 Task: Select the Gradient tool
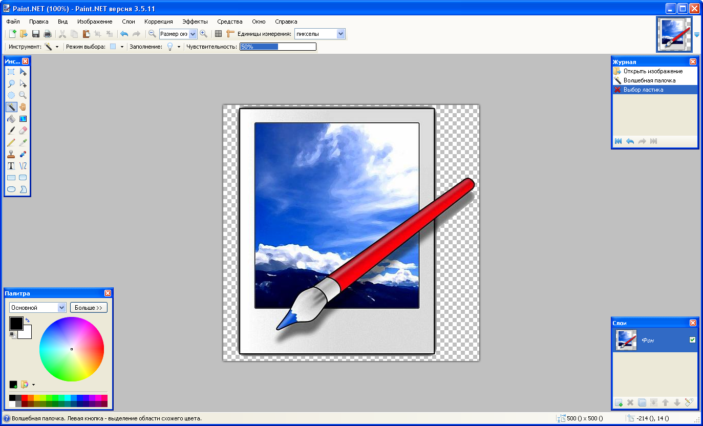[x=23, y=119]
